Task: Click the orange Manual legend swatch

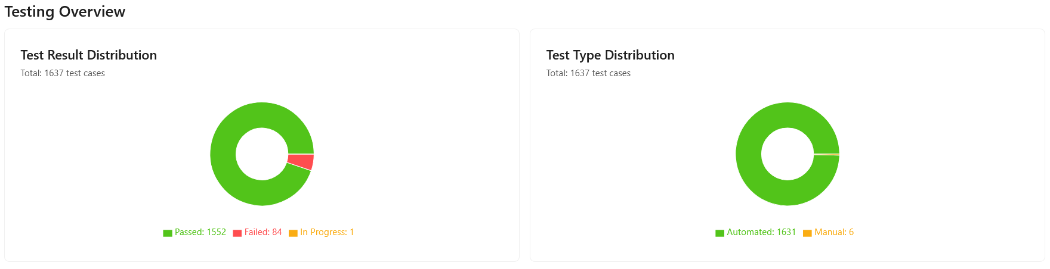Action: (x=807, y=233)
